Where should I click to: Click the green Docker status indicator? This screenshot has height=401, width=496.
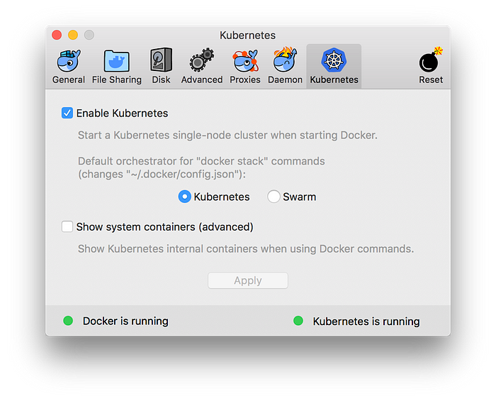click(x=68, y=321)
